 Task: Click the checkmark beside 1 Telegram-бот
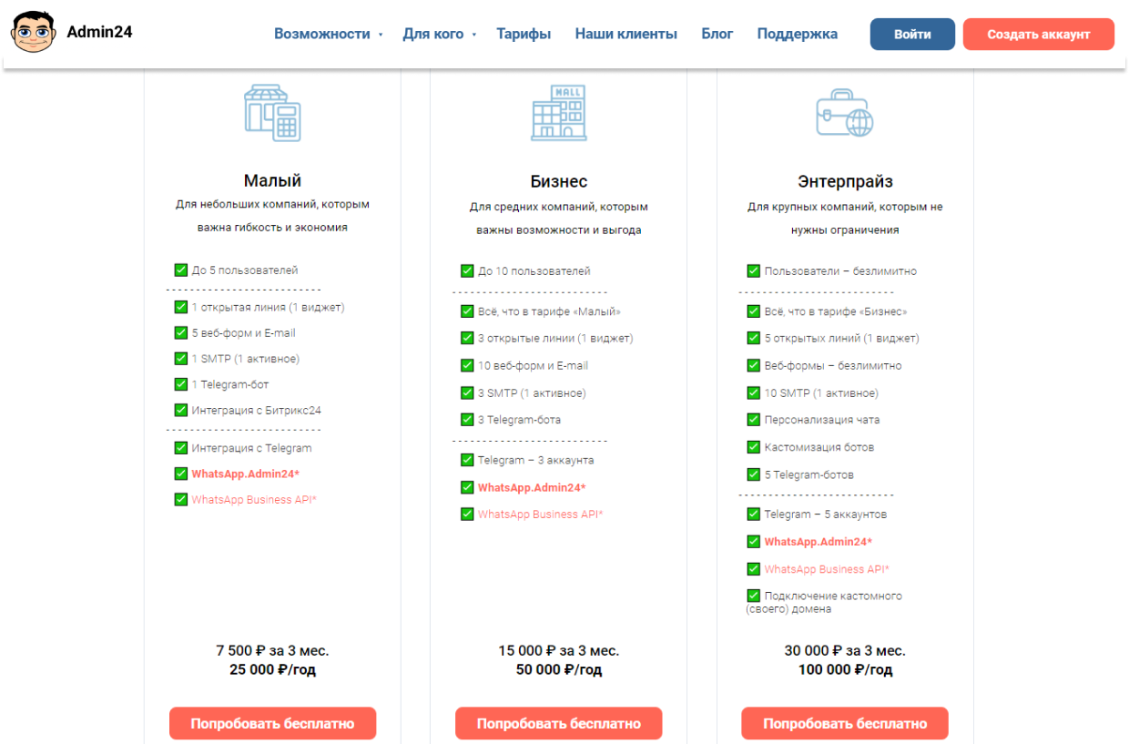[x=180, y=384]
